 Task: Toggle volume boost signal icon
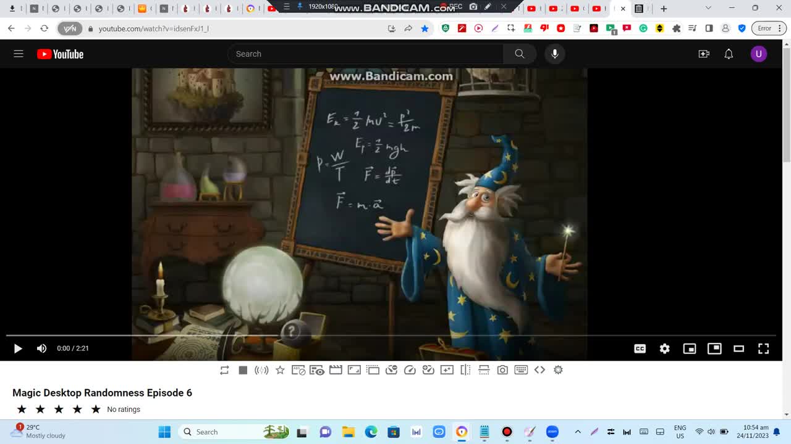[x=261, y=370]
